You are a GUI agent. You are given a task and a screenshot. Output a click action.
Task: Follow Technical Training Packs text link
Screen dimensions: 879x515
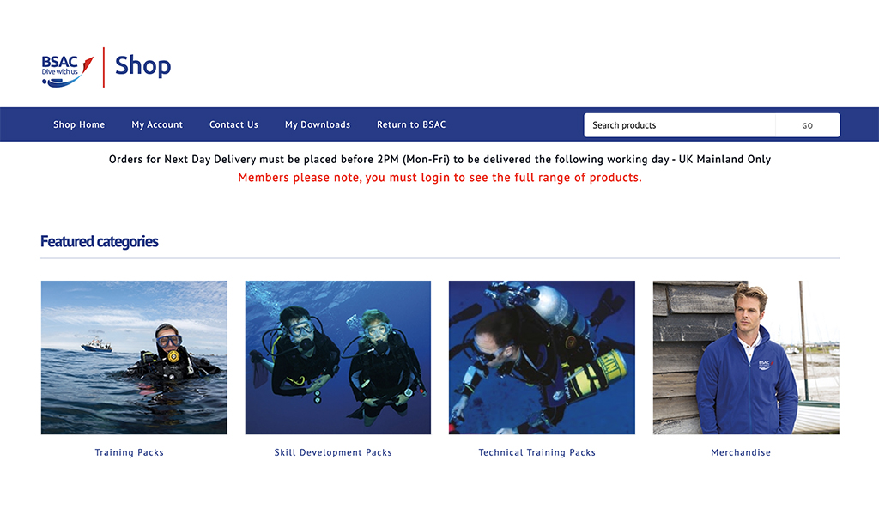(x=537, y=452)
